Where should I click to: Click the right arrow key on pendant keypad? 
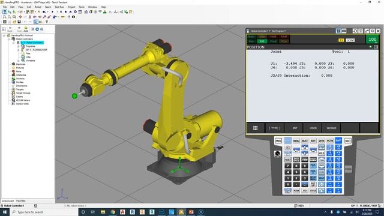pos(313,150)
